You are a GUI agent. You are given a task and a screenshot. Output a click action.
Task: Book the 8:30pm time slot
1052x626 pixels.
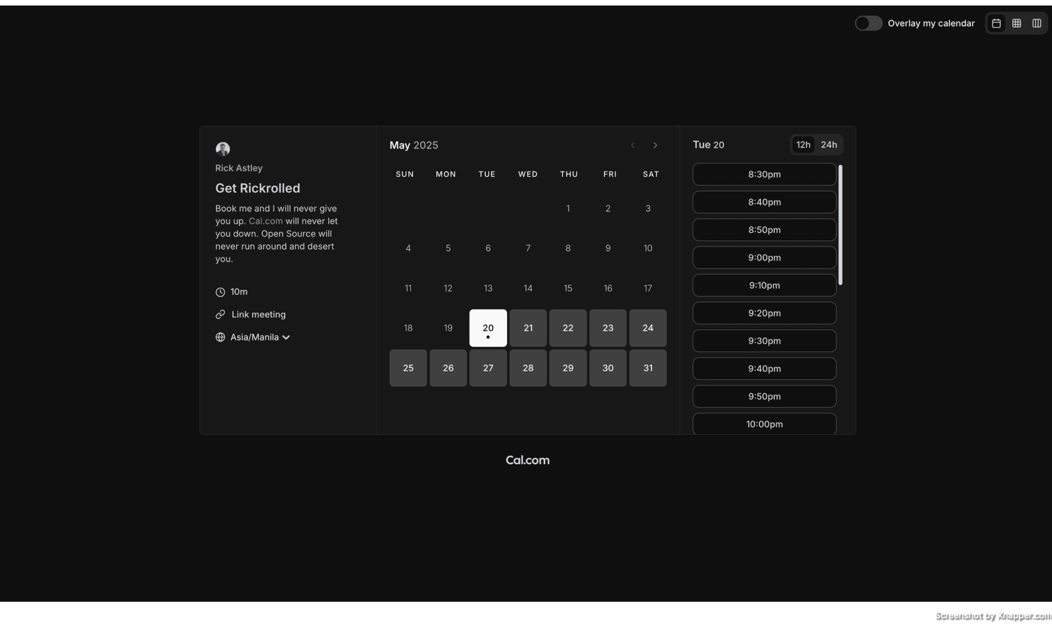tap(764, 174)
